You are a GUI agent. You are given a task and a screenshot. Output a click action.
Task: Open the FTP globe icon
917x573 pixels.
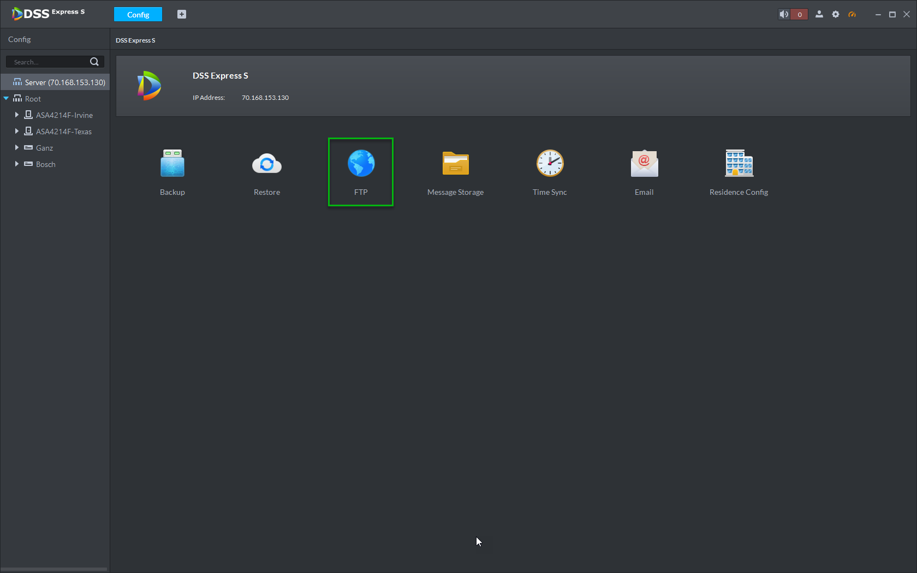pos(361,163)
